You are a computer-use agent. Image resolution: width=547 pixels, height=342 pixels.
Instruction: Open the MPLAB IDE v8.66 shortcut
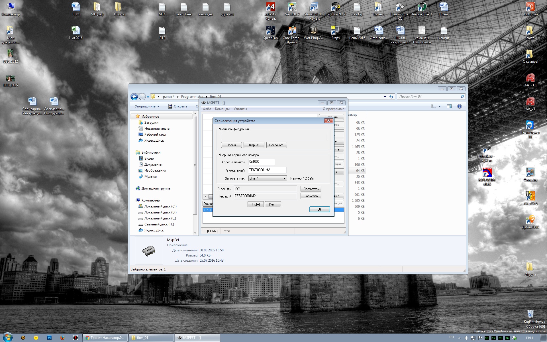point(487,173)
